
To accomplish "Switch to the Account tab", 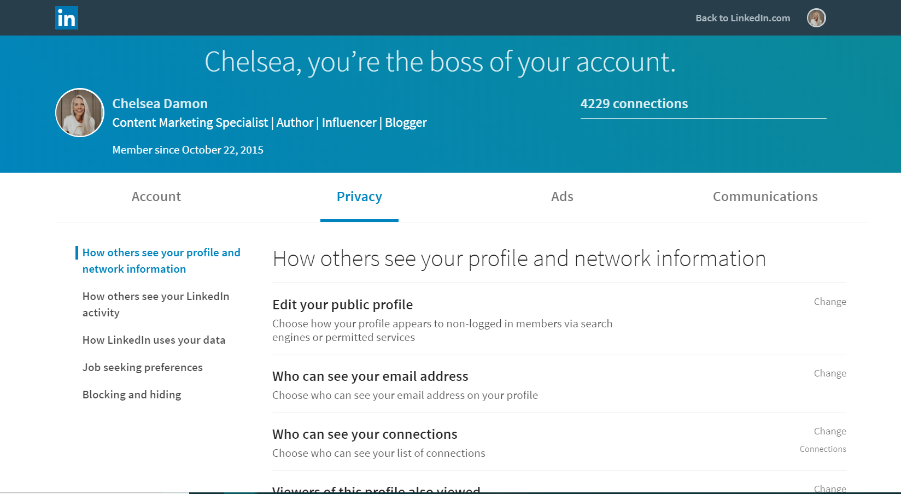I will point(156,197).
